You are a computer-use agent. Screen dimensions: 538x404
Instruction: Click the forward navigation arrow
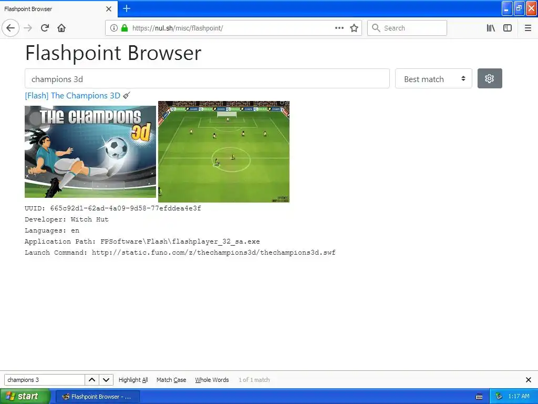point(28,28)
